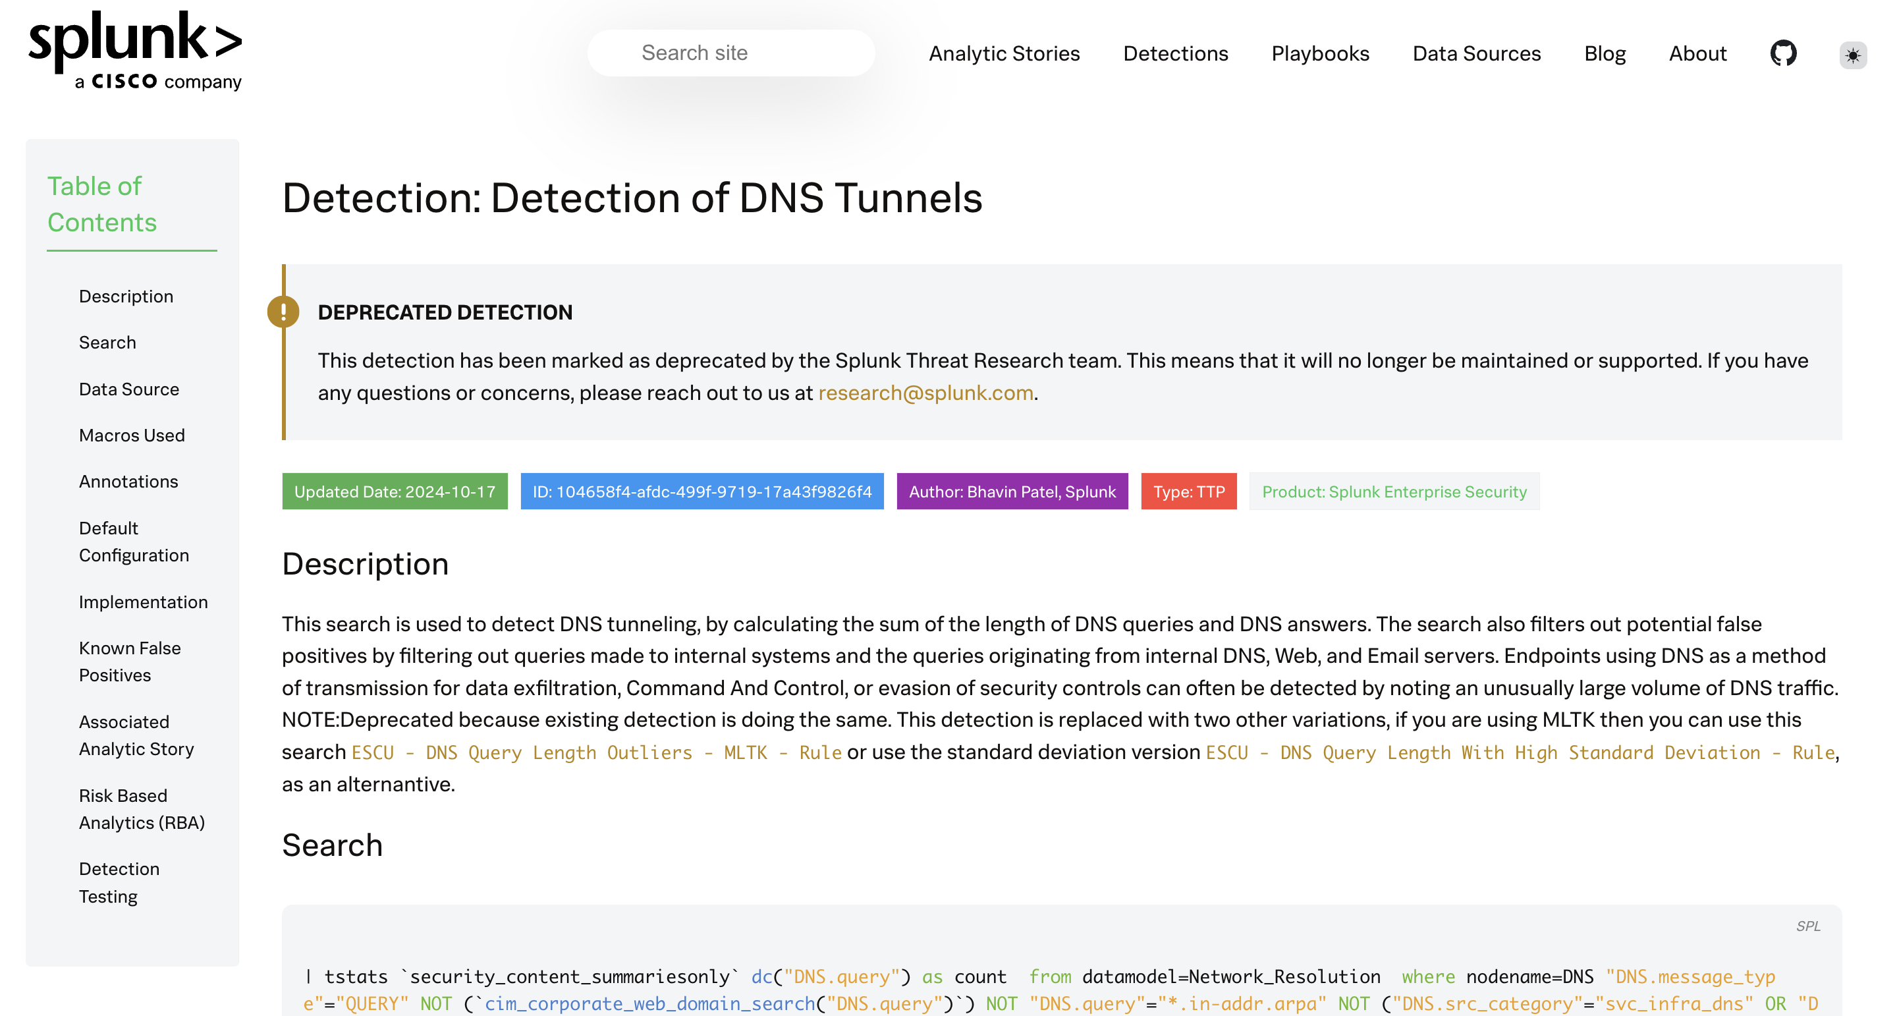The width and height of the screenshot is (1897, 1016).
Task: Click the Updated Date green badge
Action: coord(395,492)
